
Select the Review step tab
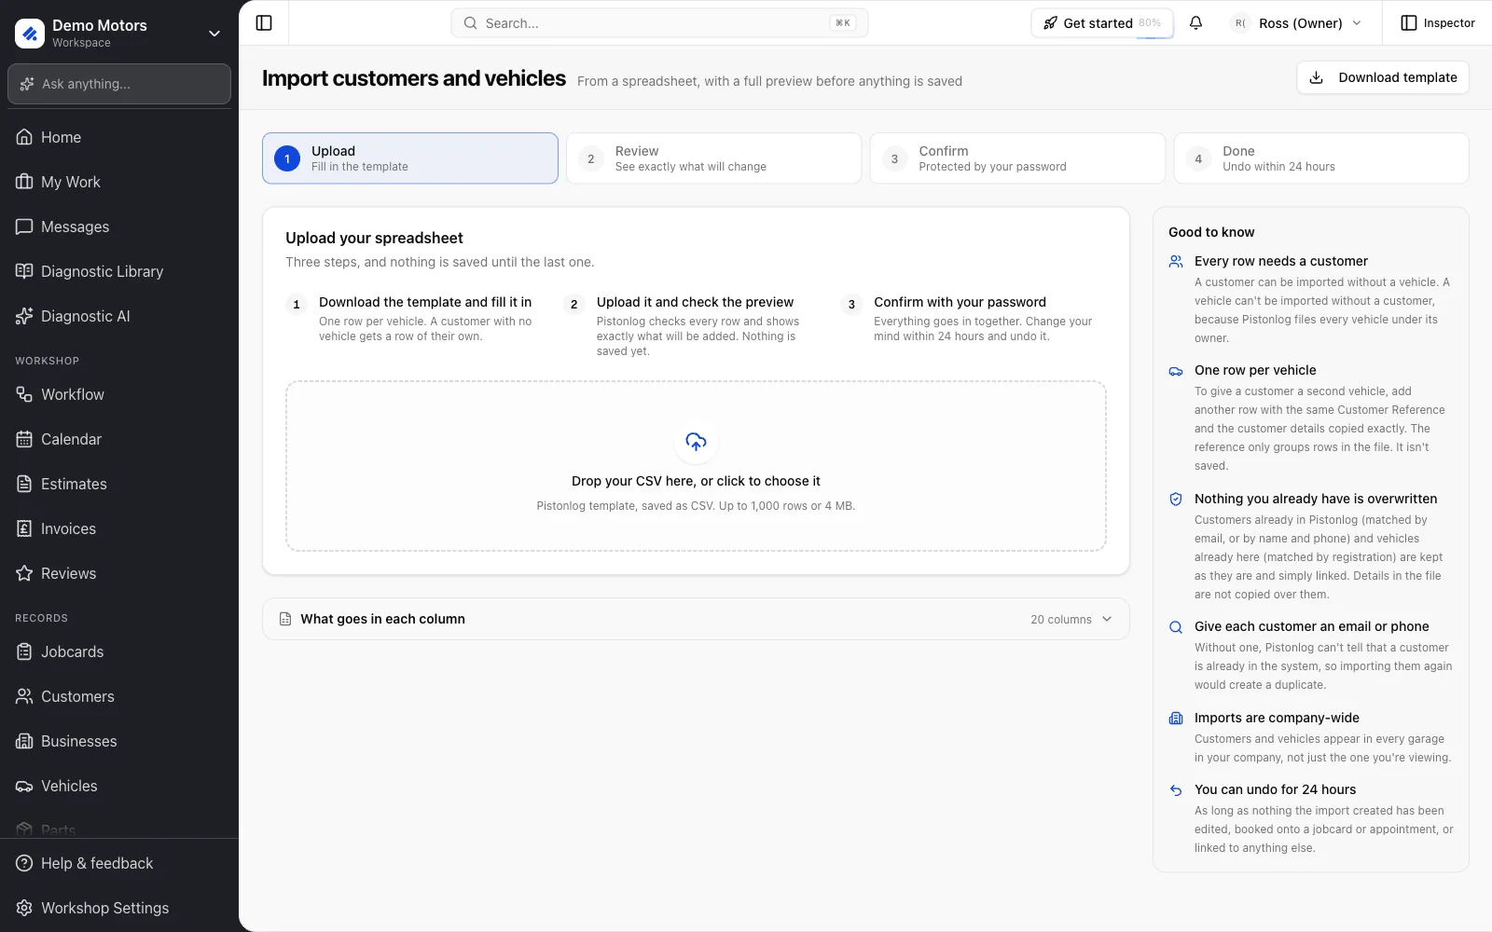click(x=713, y=158)
